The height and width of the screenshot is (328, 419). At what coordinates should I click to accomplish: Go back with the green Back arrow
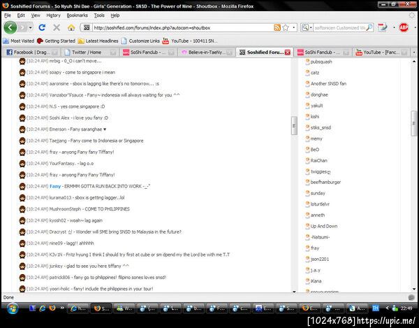click(10, 27)
